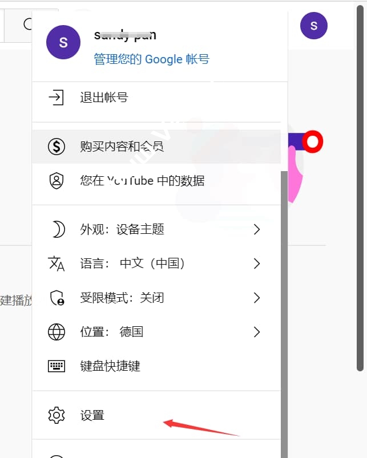
Task: Click the dollar sign purchases icon
Action: point(57,147)
